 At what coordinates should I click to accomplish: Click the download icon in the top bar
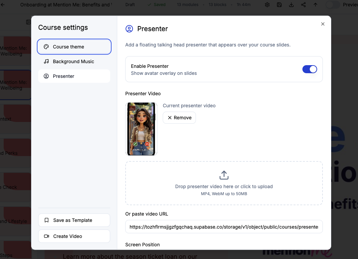tap(291, 5)
